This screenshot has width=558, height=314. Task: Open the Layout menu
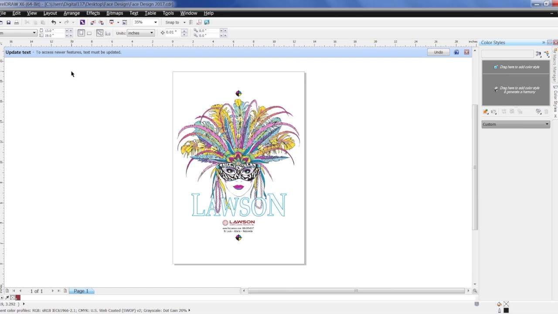coord(50,13)
